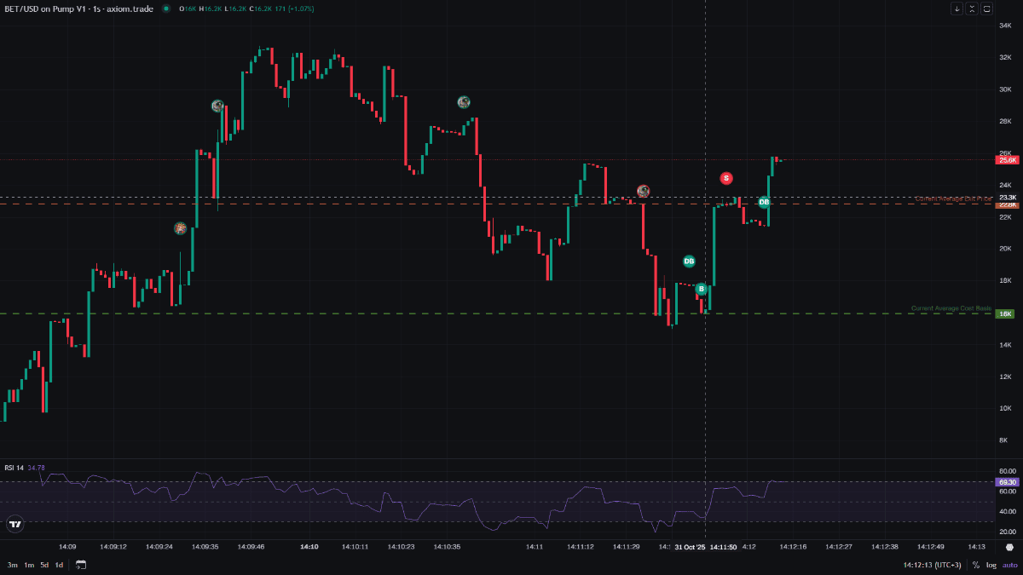
Task: Click the green 16K average cost basis label
Action: point(1006,313)
